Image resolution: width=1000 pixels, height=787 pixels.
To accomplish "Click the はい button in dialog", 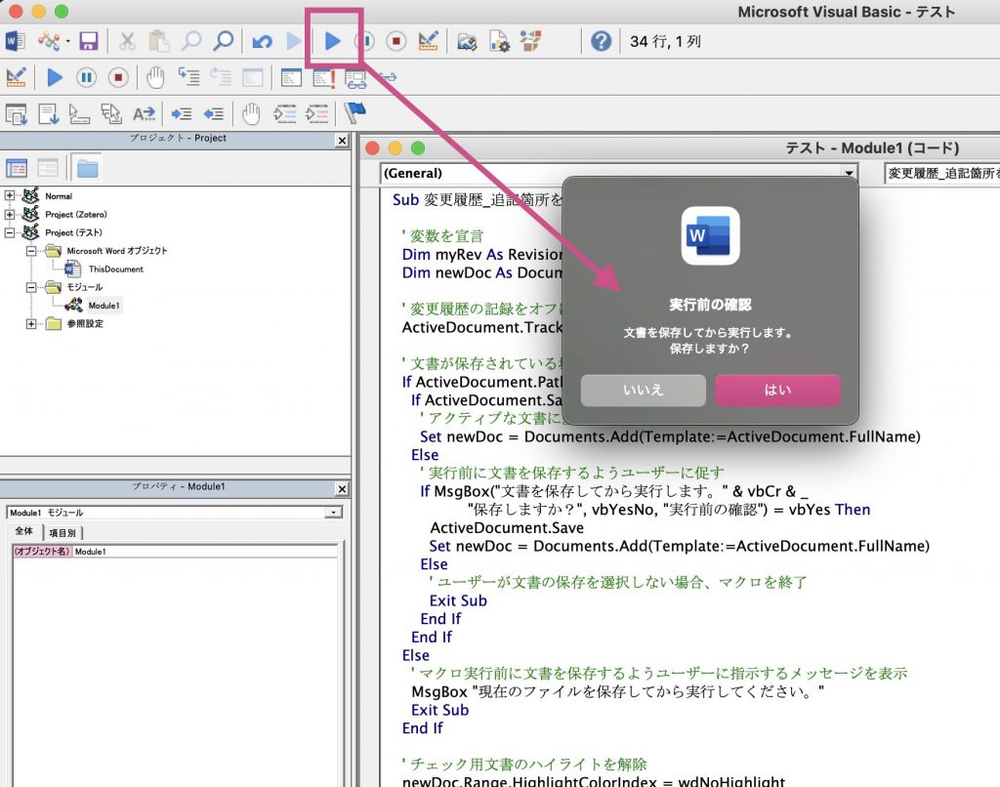I will [777, 390].
